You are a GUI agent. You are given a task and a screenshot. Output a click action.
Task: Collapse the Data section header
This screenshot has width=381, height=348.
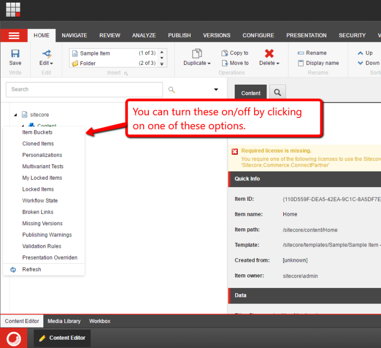coord(305,296)
